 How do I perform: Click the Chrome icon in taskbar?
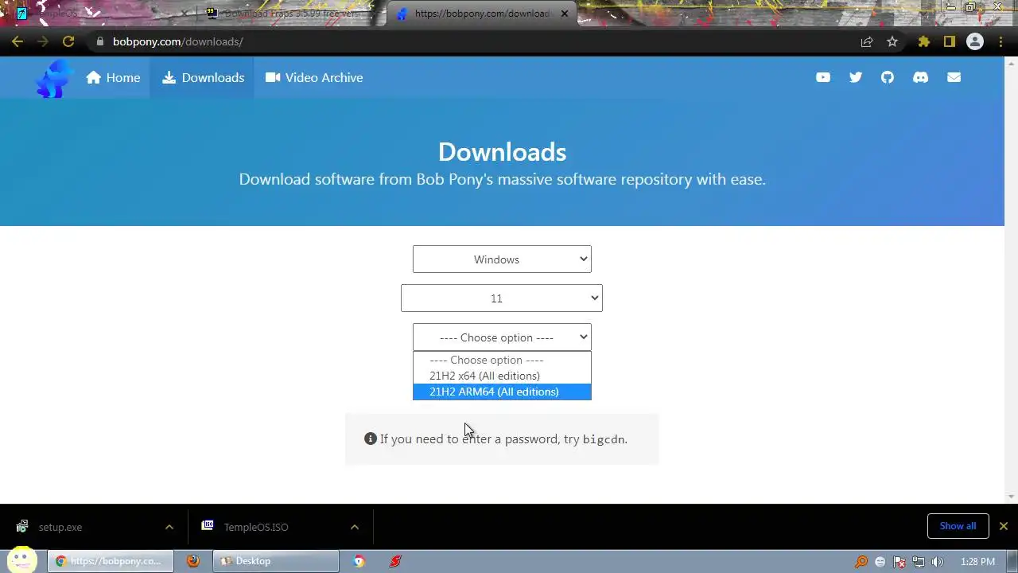[359, 561]
